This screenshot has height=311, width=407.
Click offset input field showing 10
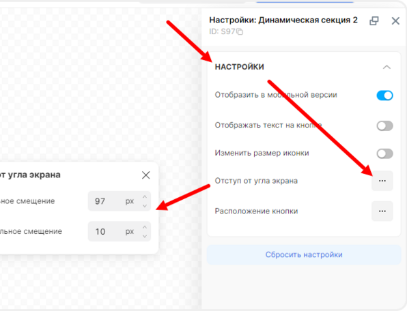119,231
